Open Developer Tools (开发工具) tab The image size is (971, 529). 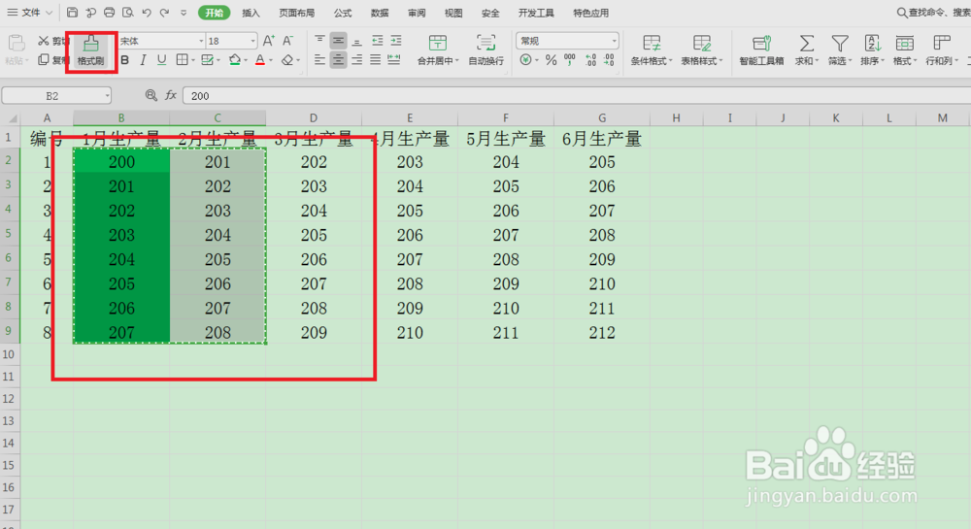536,13
